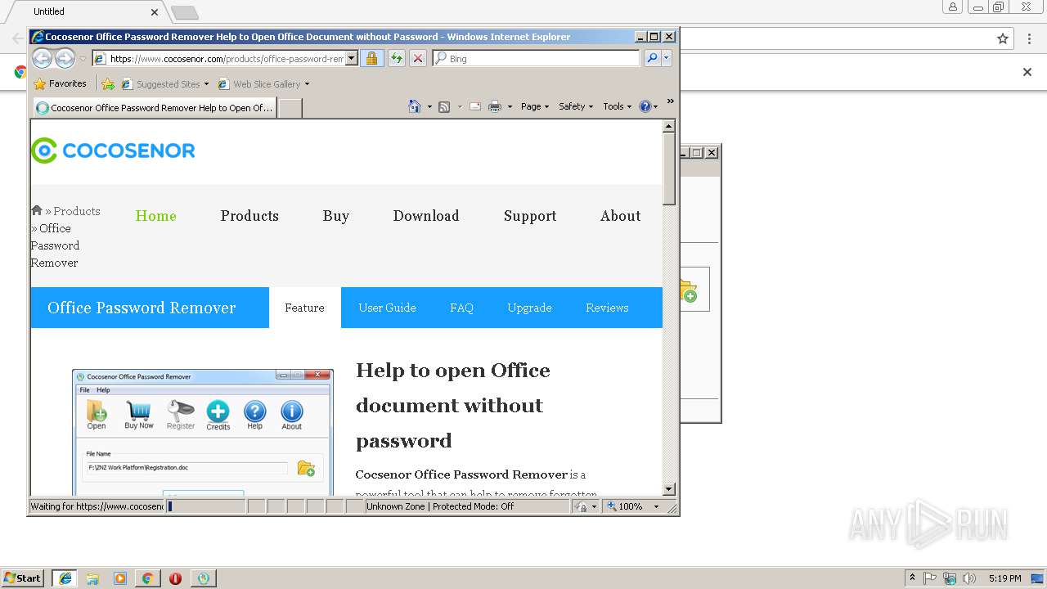This screenshot has width=1047, height=589.
Task: Click the Chrome taskbar icon
Action: [x=147, y=578]
